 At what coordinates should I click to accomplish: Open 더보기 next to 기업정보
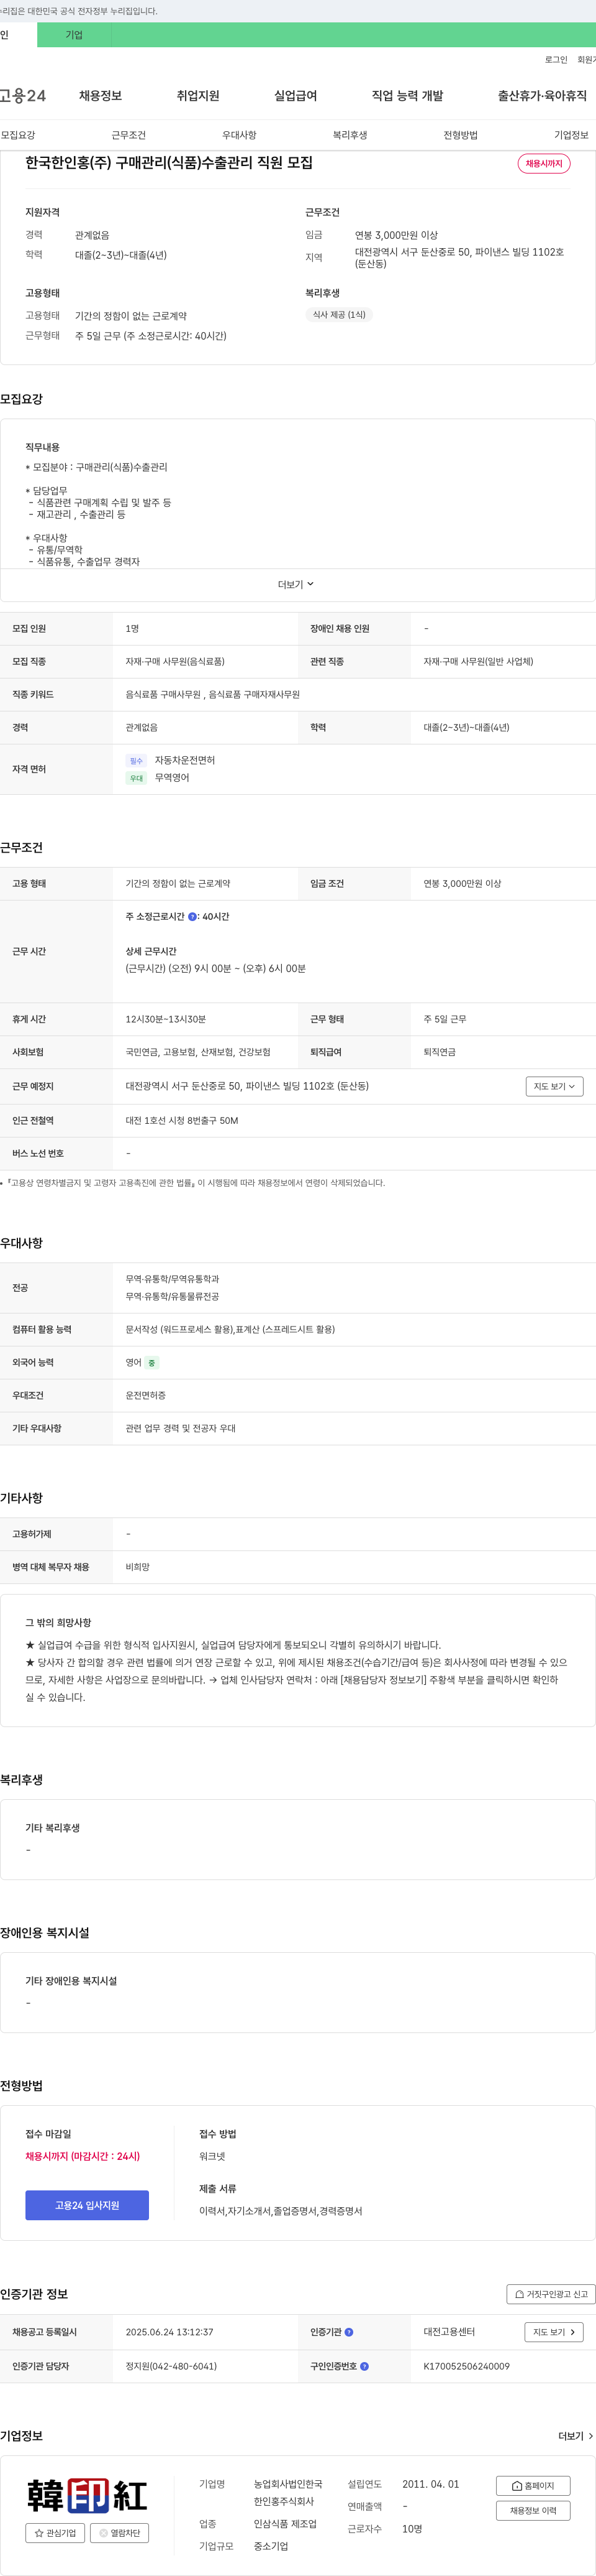576,2436
